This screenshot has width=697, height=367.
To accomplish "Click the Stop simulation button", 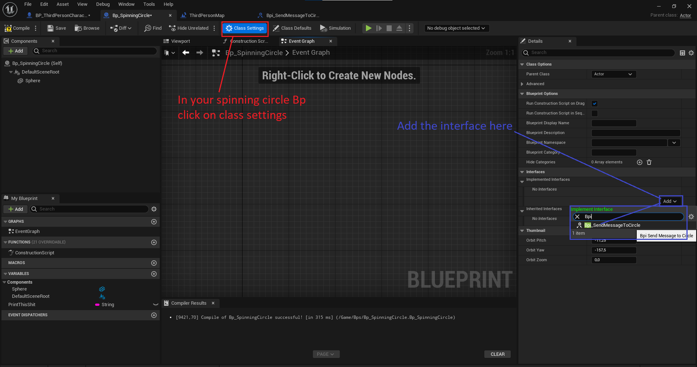I will pyautogui.click(x=389, y=28).
